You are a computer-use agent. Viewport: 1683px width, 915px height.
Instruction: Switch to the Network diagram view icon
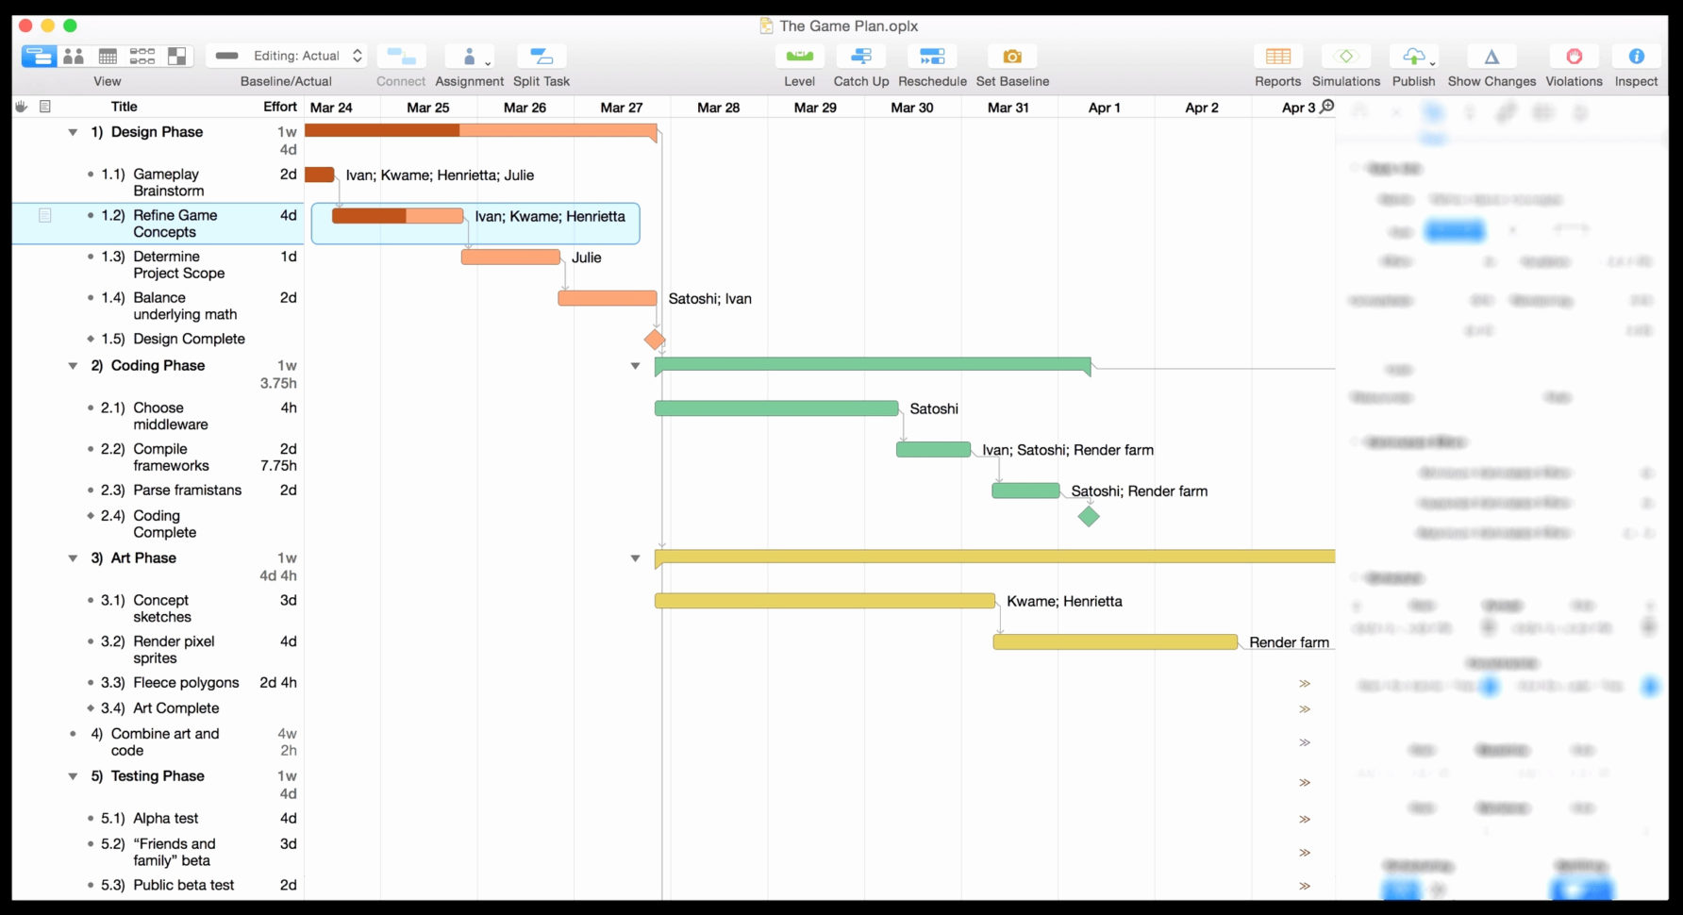click(x=142, y=56)
